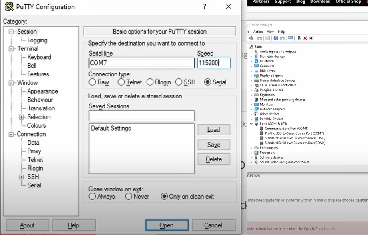Open the Help menu in Device Manager

281,32
